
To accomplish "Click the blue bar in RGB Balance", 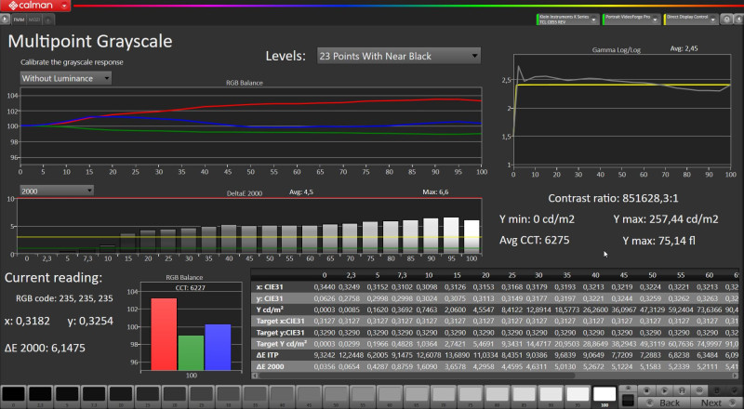I will (x=218, y=348).
